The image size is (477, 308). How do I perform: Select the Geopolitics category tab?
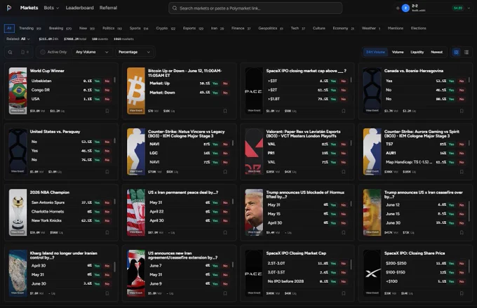[x=271, y=28]
